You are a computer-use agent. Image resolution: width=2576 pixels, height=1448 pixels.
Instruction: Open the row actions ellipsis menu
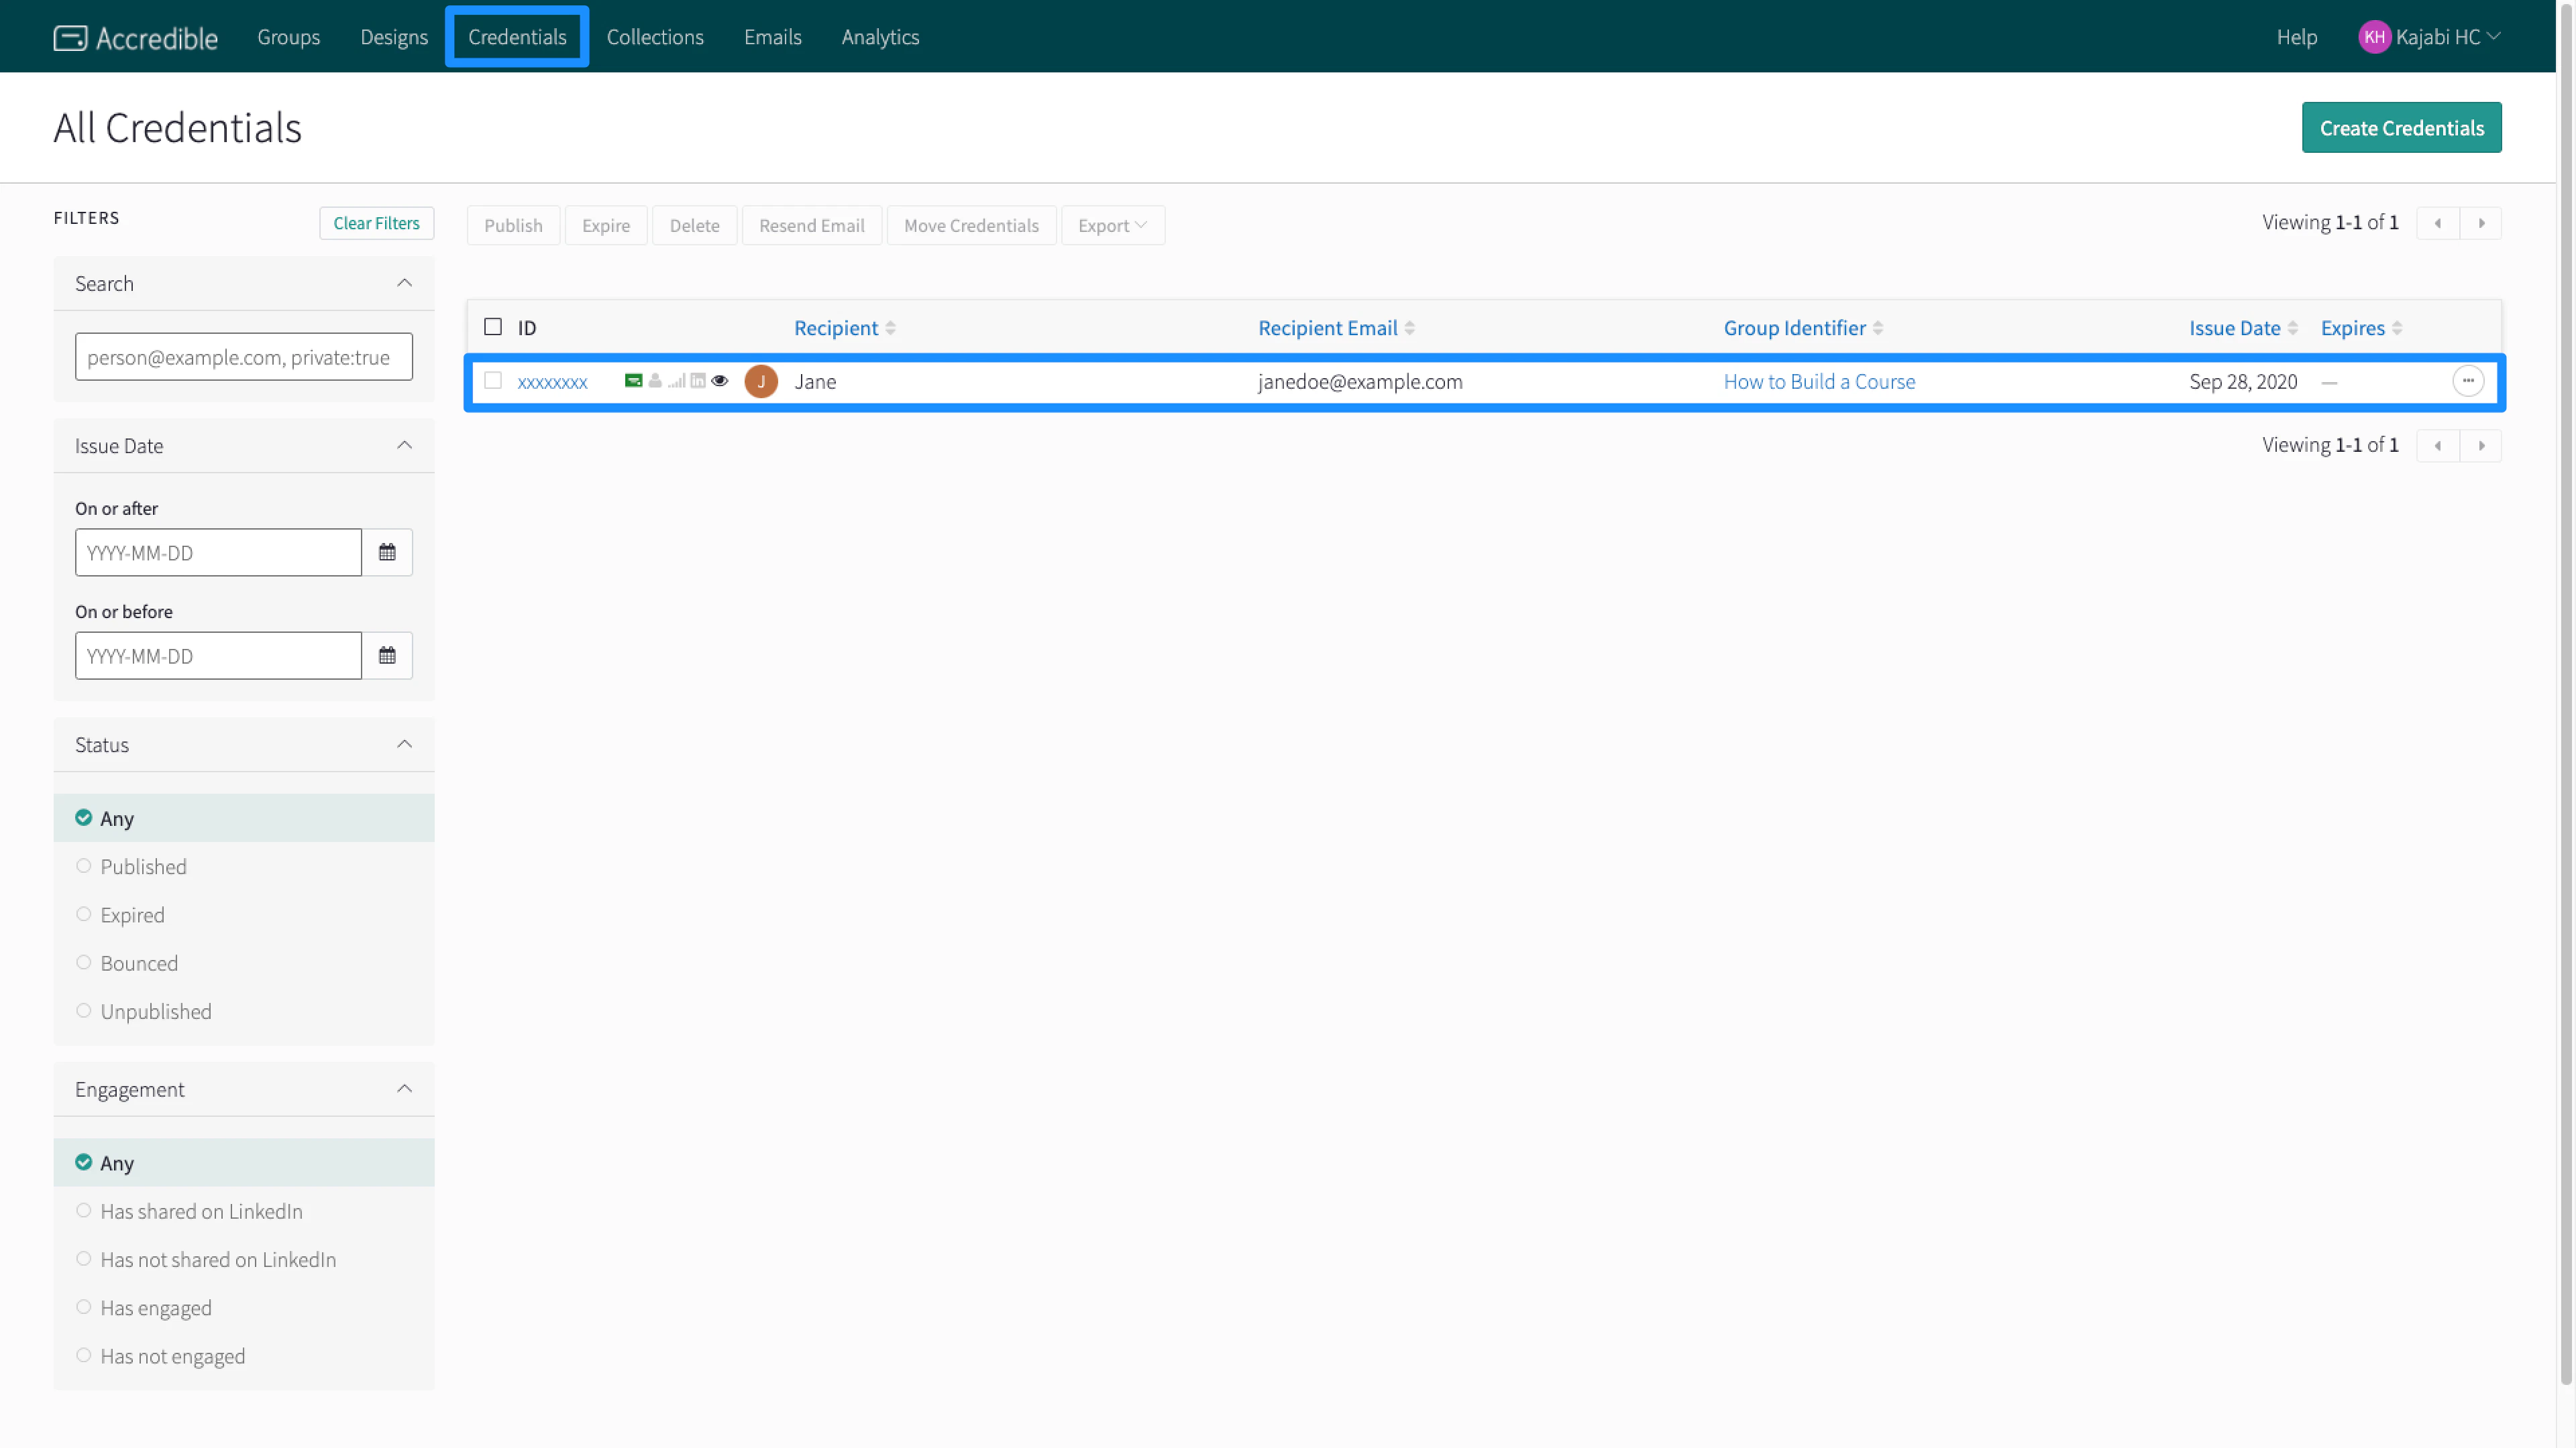point(2467,381)
